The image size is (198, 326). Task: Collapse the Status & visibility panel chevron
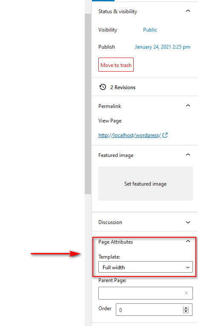pos(188,11)
